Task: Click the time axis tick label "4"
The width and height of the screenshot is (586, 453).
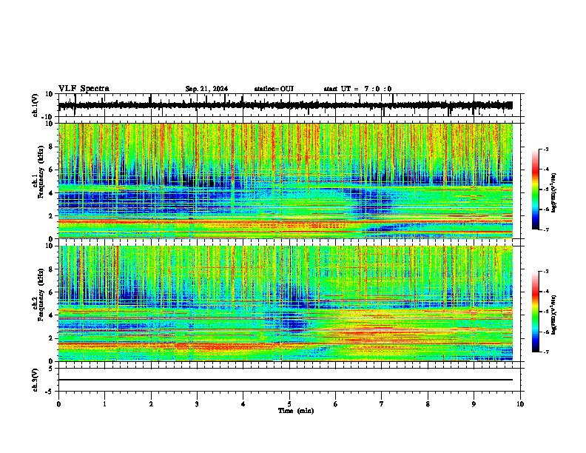Action: [x=243, y=403]
